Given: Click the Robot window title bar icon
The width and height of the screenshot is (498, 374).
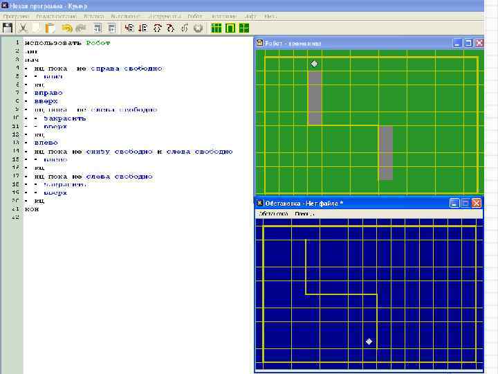Looking at the screenshot, I should [x=259, y=43].
